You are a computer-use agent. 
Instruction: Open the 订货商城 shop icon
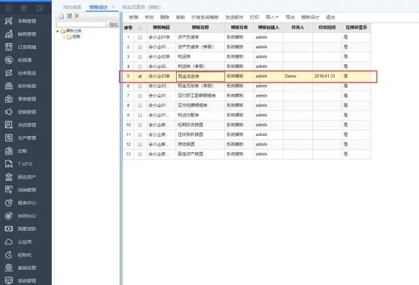tap(9, 47)
